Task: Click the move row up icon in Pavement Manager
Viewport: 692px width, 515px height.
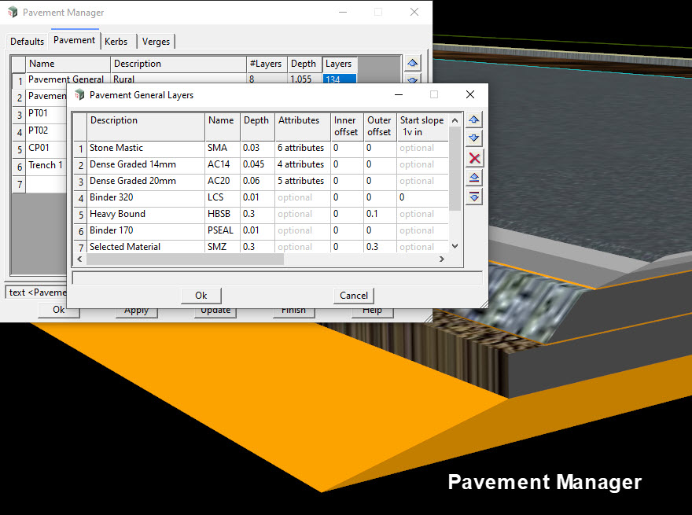Action: (413, 63)
